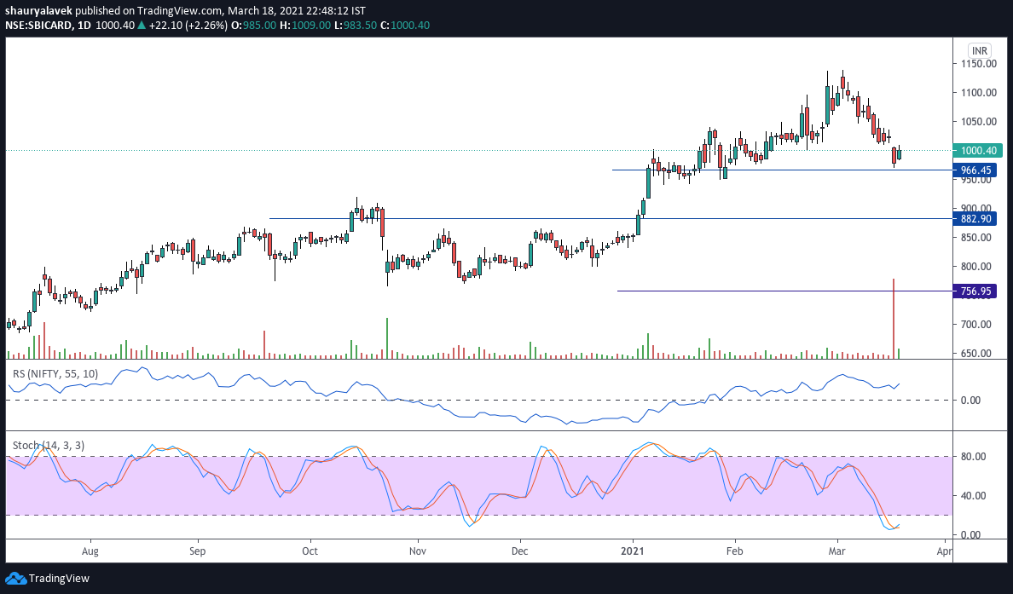The height and width of the screenshot is (594, 1013).
Task: Select the 966.45 horizontal line price label
Action: pos(975,170)
